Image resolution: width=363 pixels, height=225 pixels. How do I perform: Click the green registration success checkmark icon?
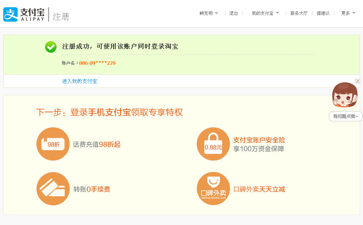(x=51, y=47)
